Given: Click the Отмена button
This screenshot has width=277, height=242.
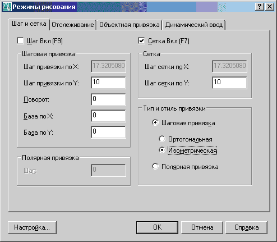Looking at the screenshot, I should point(202,227).
